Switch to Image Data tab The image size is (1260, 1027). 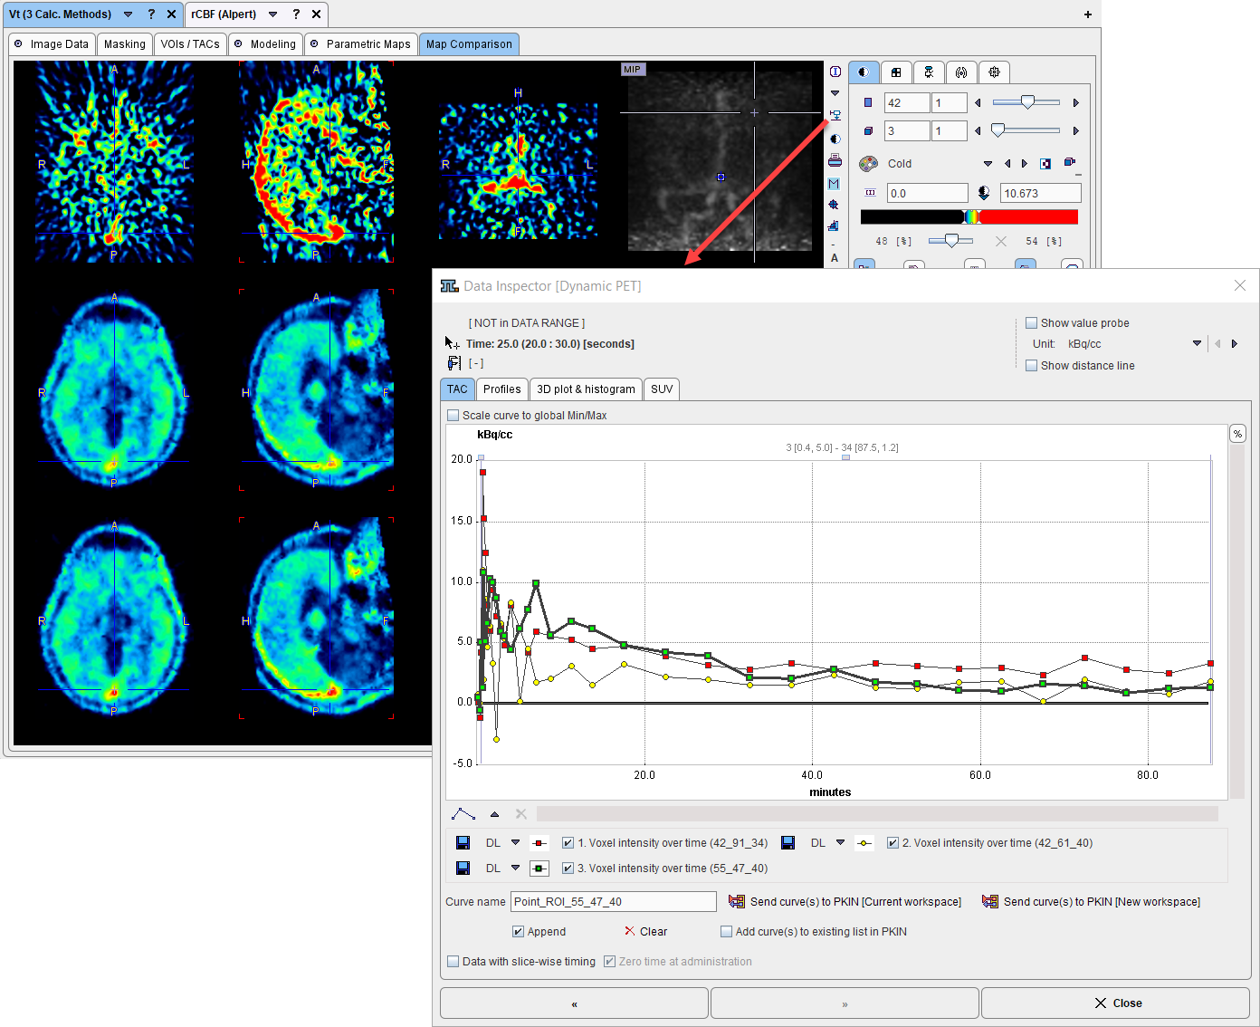[x=52, y=44]
